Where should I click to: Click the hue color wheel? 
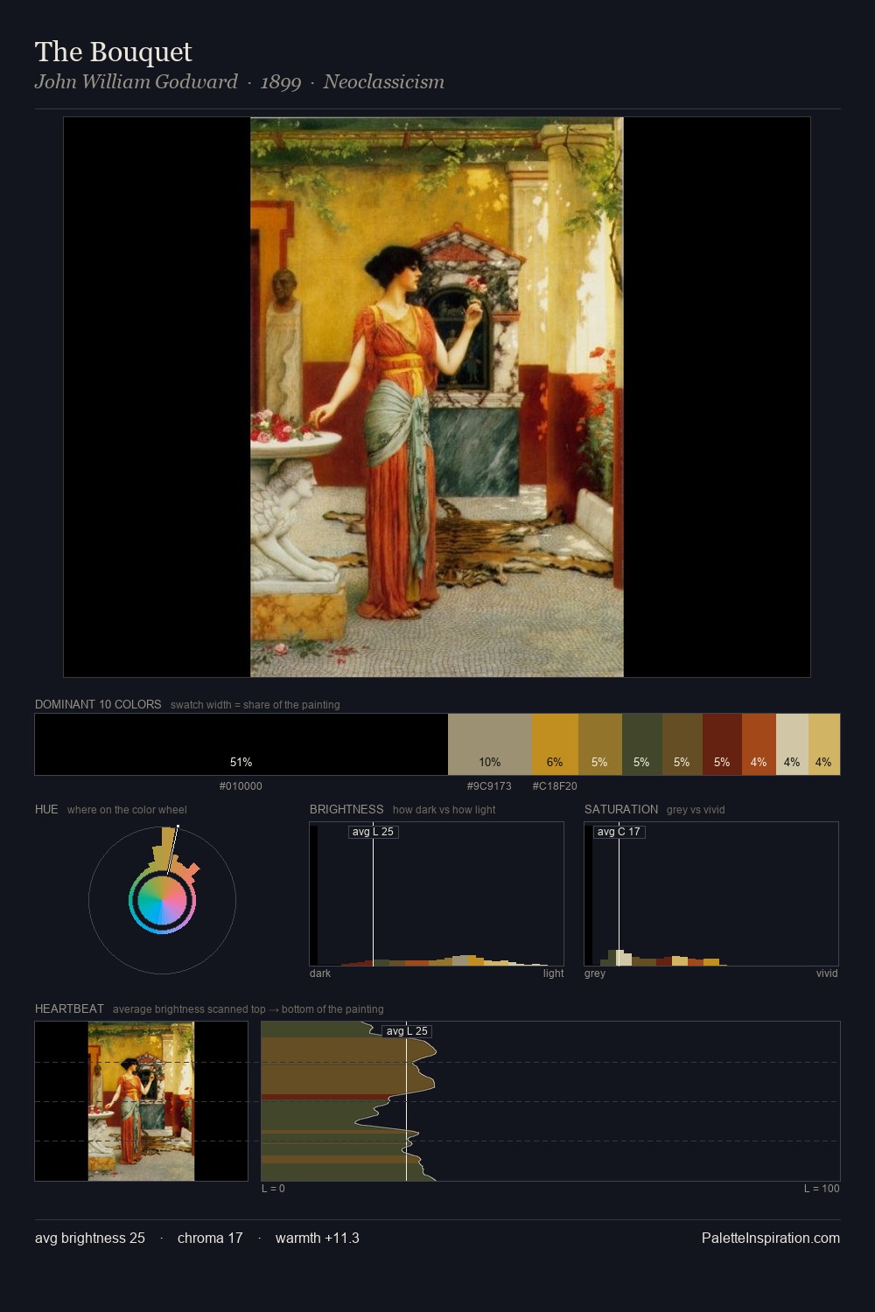click(162, 900)
